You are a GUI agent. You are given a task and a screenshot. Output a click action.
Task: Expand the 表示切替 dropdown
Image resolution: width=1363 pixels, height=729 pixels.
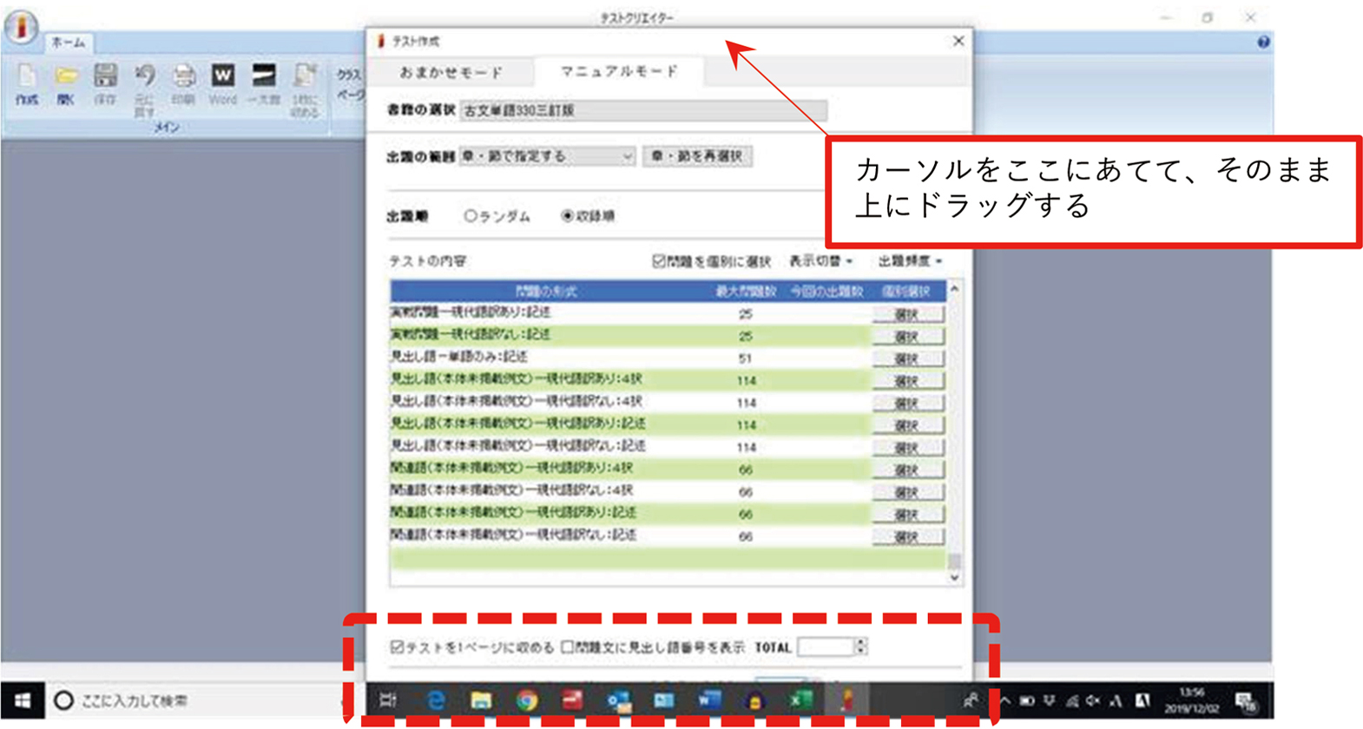(x=820, y=261)
